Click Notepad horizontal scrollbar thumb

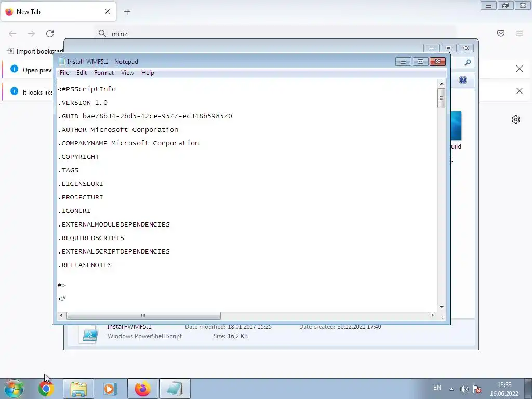[143, 315]
